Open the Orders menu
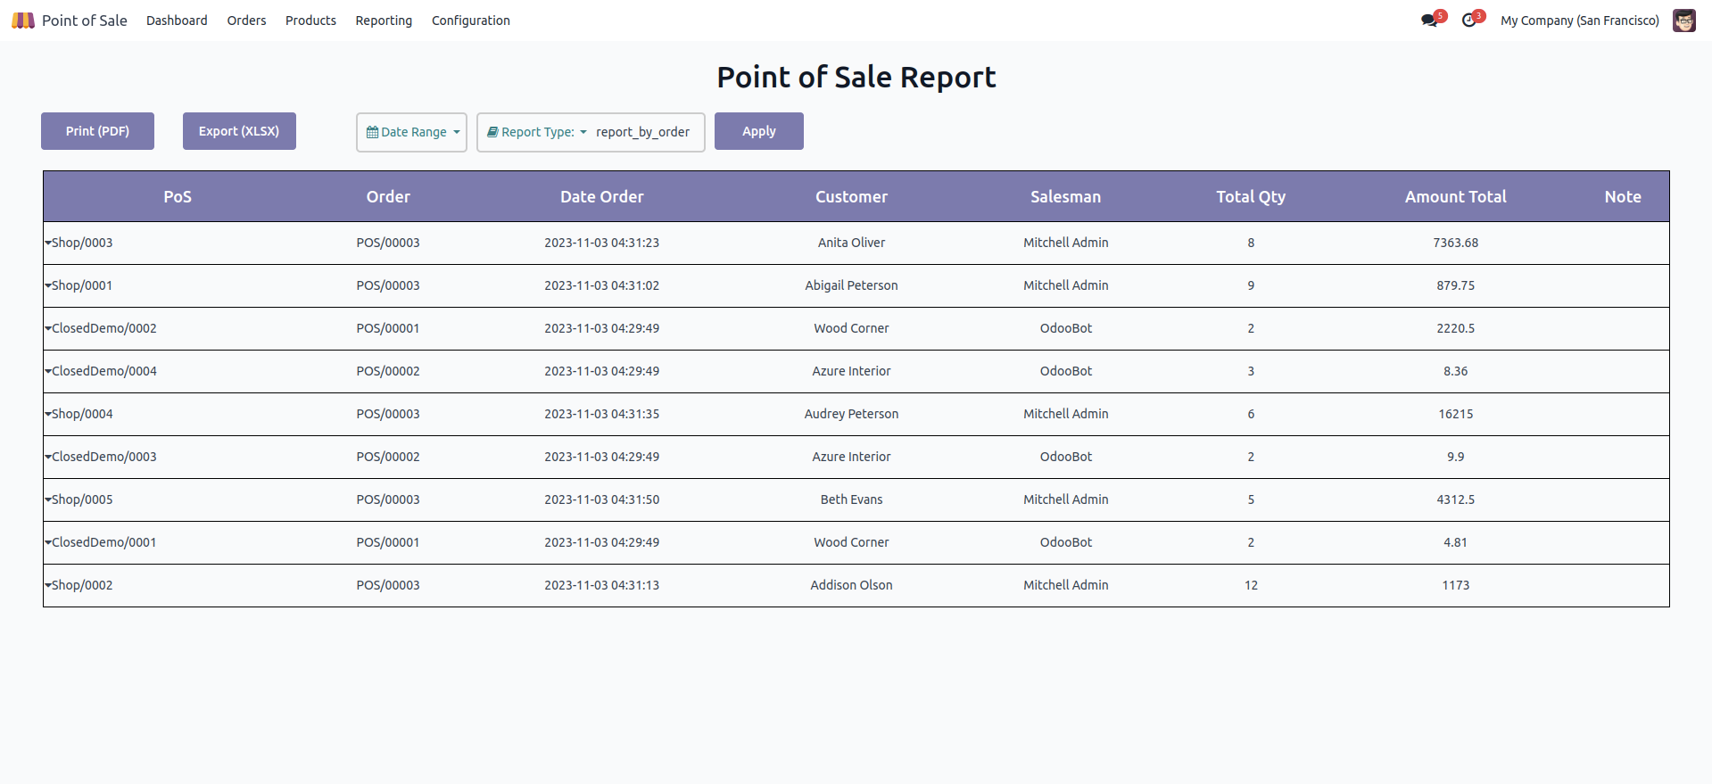Image resolution: width=1712 pixels, height=784 pixels. (246, 21)
